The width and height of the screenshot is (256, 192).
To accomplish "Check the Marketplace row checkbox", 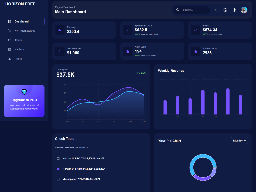I will tap(58, 179).
